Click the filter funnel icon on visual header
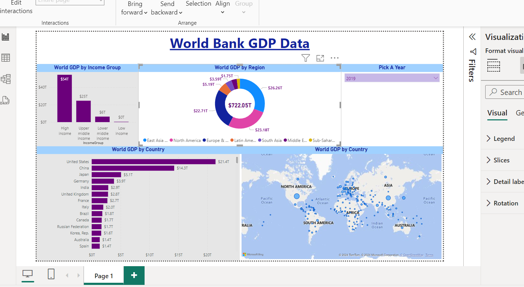Viewport: 524px width, 287px height. pos(306,58)
